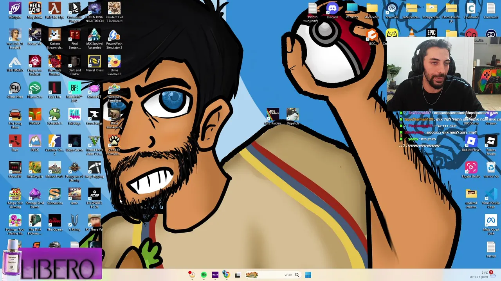Image resolution: width=501 pixels, height=281 pixels.
Task: Open the HomeExam zip folder
Action: coord(451,12)
